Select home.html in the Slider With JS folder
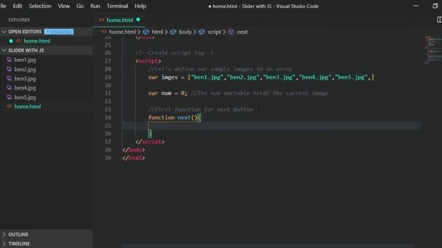The image size is (442, 248). click(28, 107)
